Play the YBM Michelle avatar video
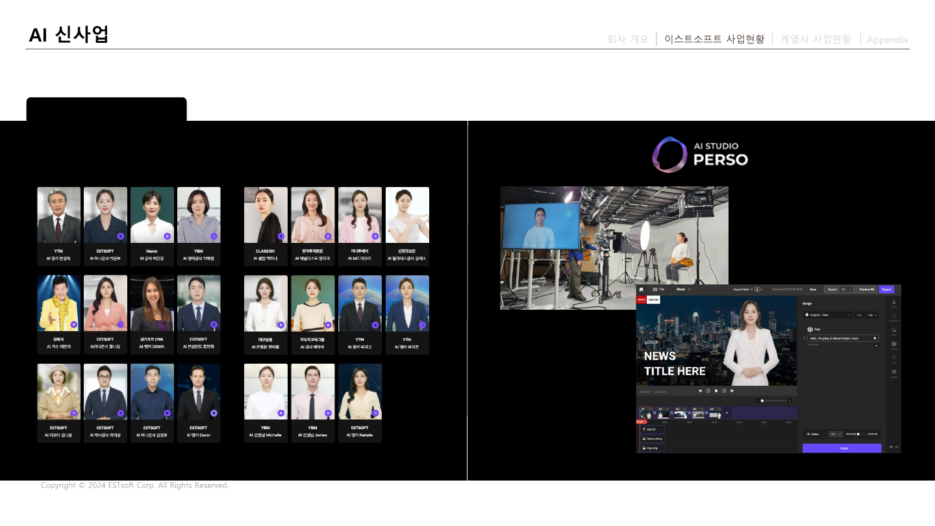Image resolution: width=935 pixels, height=526 pixels. click(x=280, y=413)
